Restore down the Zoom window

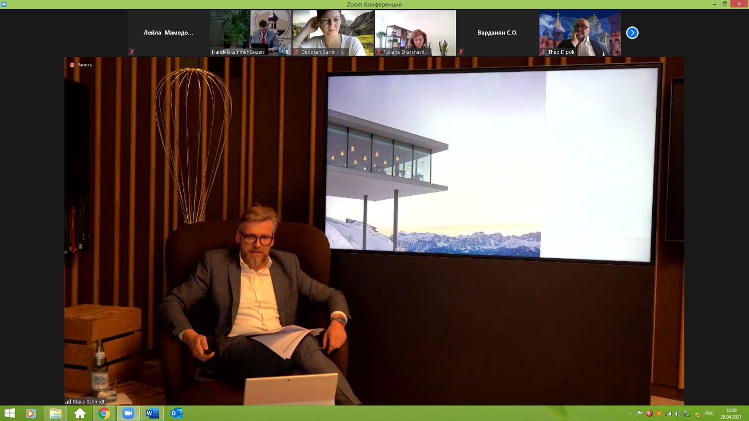pyautogui.click(x=725, y=4)
